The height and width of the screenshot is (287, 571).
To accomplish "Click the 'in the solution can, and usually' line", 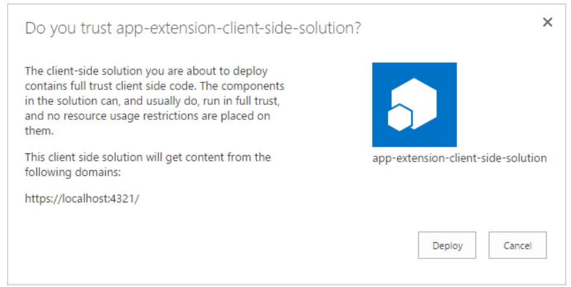I will [152, 101].
